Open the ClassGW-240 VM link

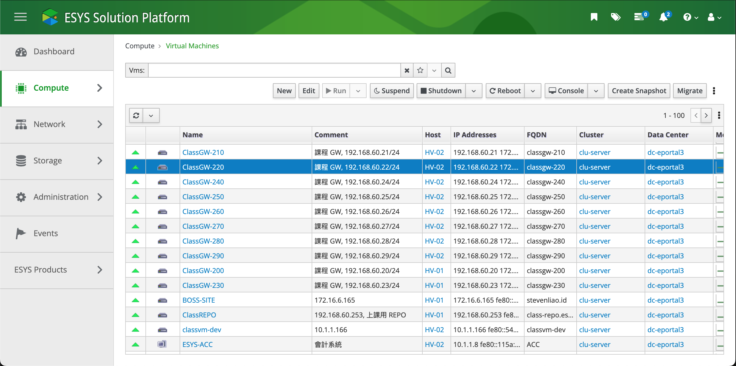(x=203, y=182)
